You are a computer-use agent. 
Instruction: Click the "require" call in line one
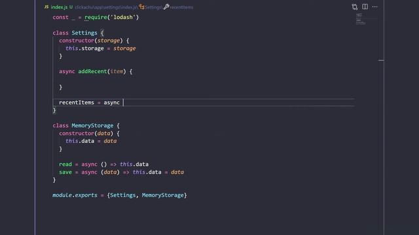(x=96, y=18)
